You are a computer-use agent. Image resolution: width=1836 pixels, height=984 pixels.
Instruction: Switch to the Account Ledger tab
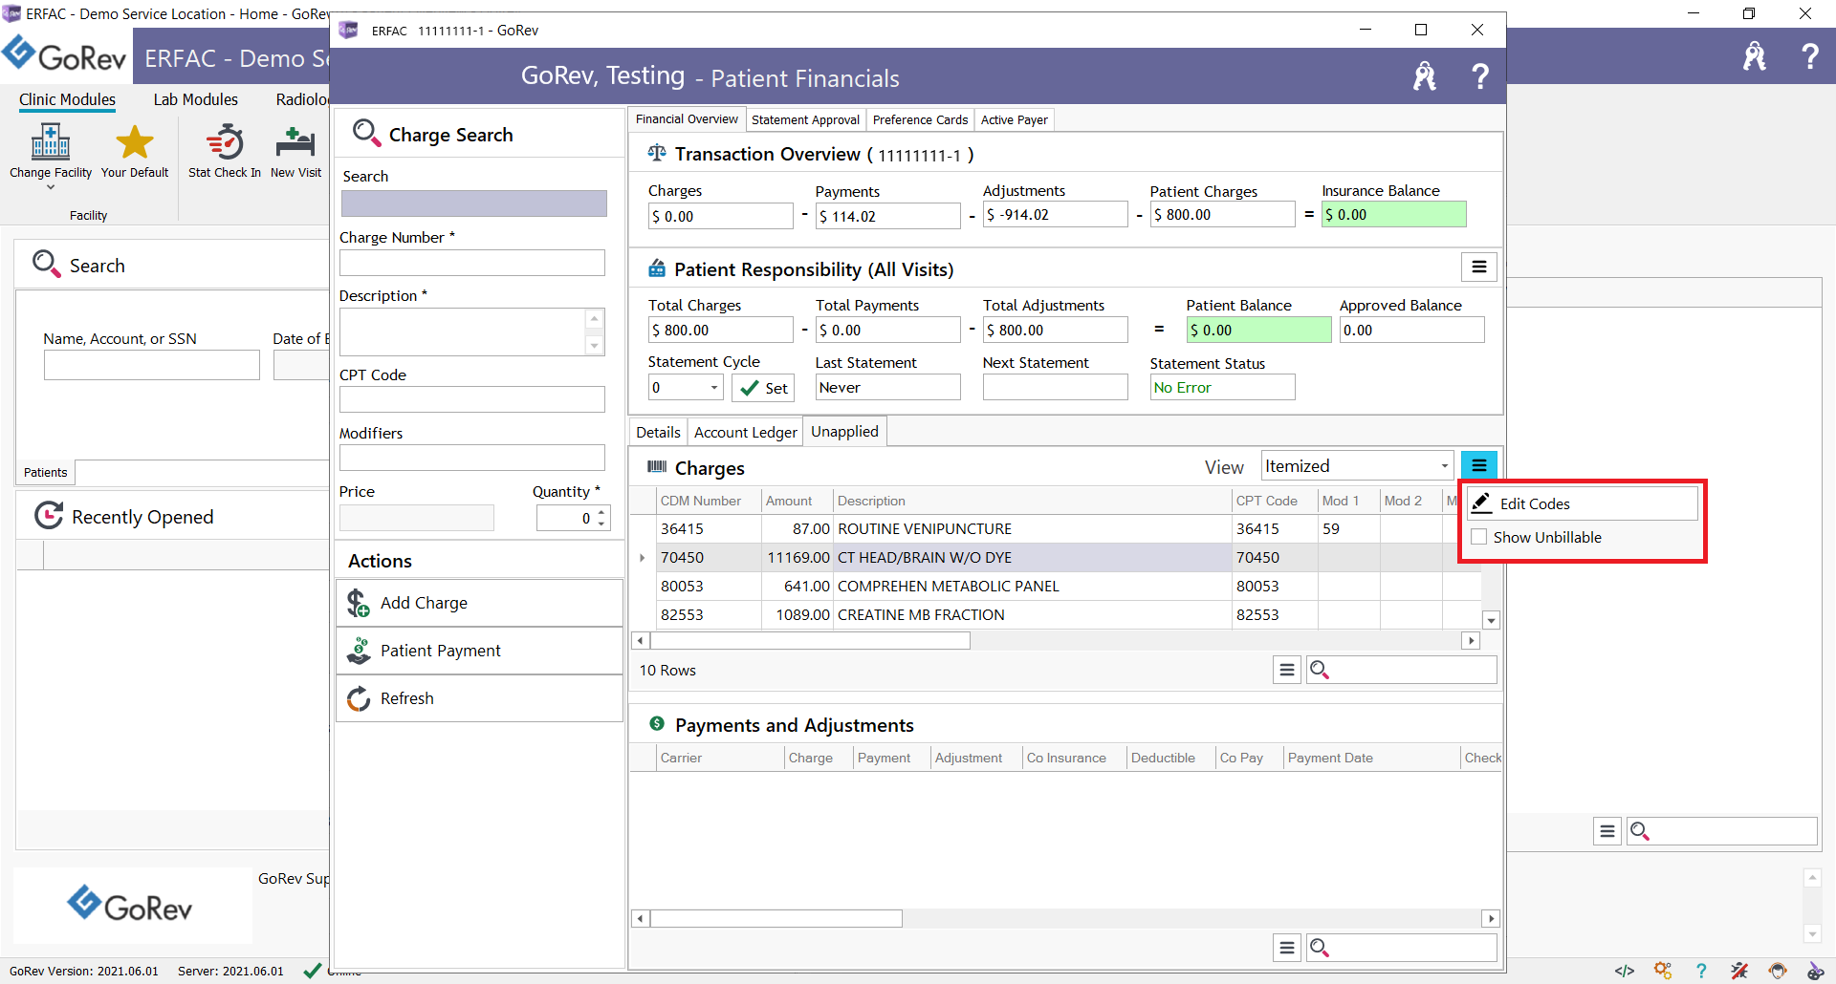tap(745, 432)
